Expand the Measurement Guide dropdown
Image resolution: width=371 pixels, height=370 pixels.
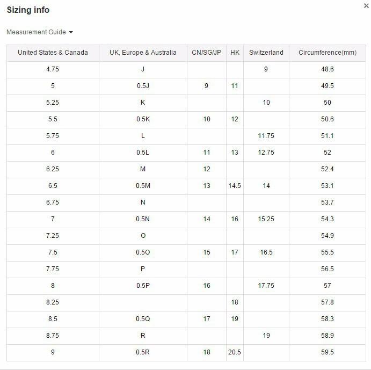click(37, 32)
